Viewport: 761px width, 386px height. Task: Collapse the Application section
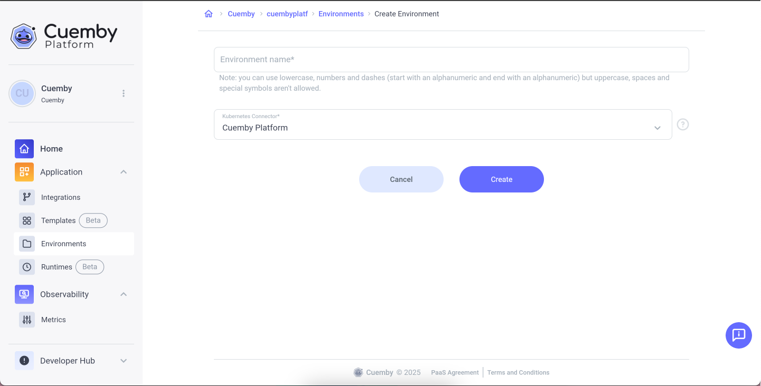123,171
